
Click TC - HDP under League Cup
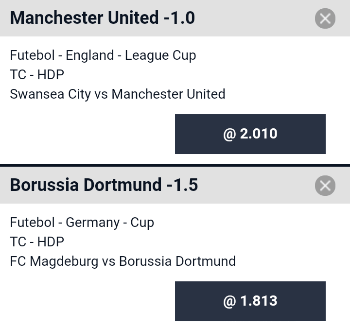(37, 74)
